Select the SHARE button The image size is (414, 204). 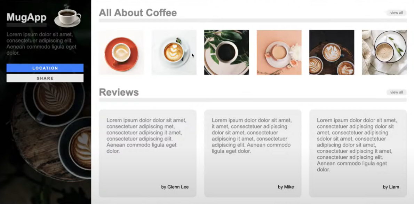(45, 78)
